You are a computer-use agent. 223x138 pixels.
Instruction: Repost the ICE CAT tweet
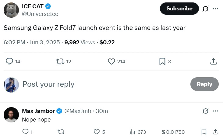tap(60, 61)
